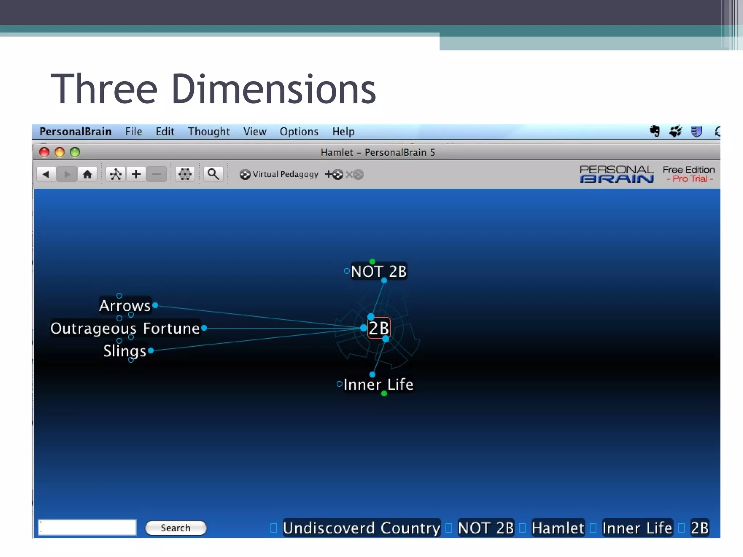Image resolution: width=743 pixels, height=557 pixels.
Task: Select the Arrows thought
Action: click(125, 306)
